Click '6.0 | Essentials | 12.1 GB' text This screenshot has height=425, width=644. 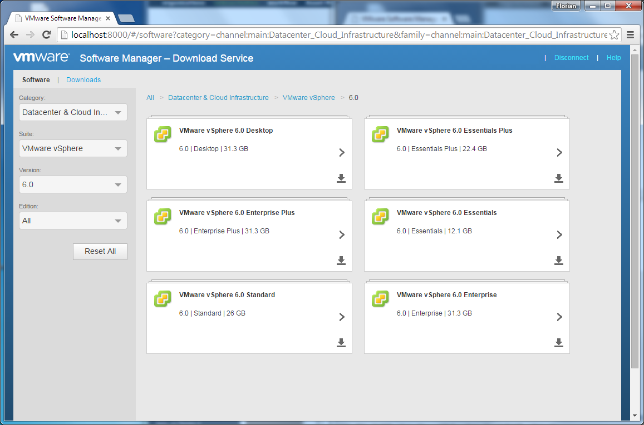434,231
